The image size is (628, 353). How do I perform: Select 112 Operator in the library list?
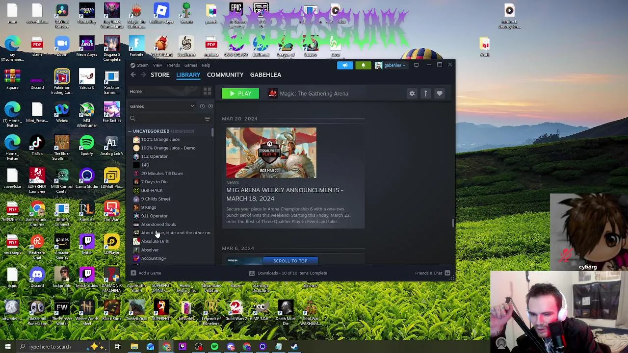tap(154, 156)
